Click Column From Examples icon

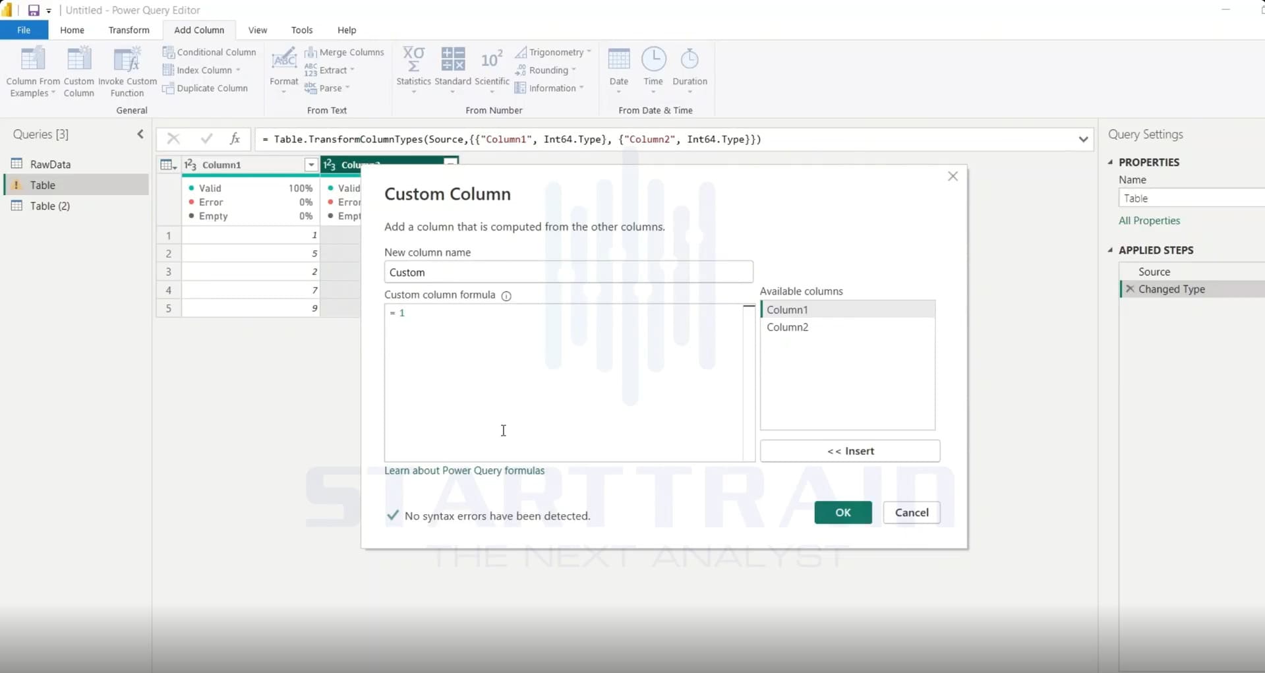[32, 59]
